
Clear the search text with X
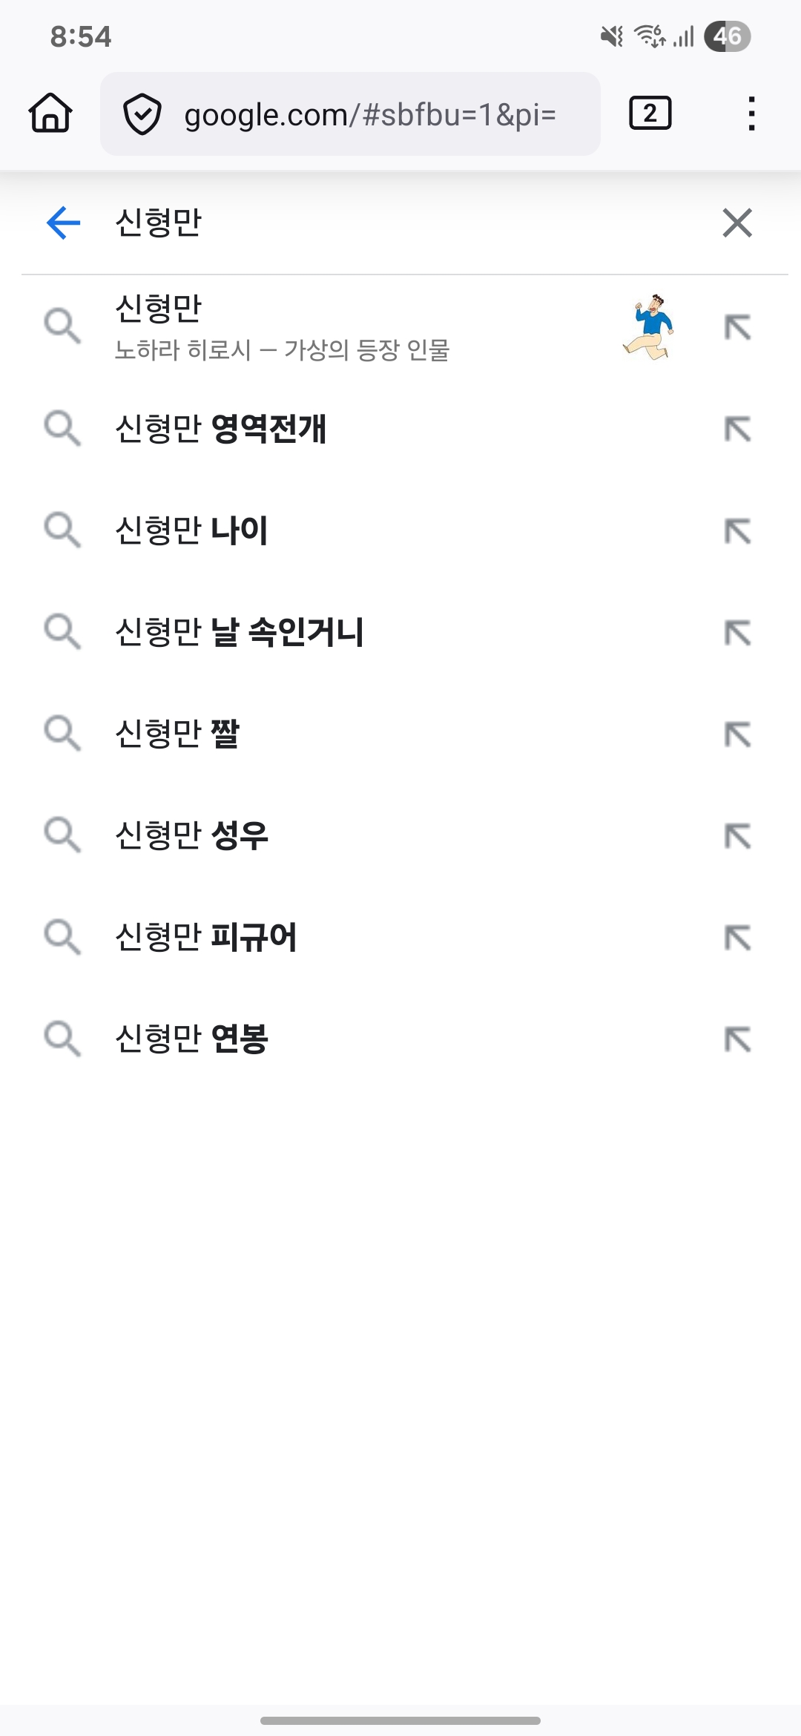[737, 223]
